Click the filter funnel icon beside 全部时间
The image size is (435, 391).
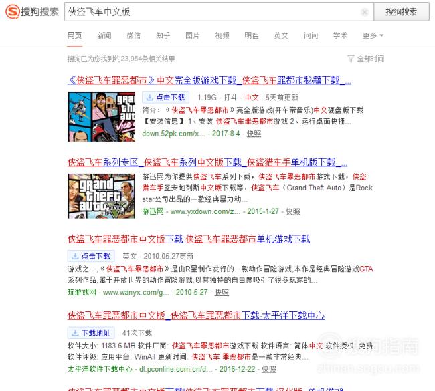(351, 59)
